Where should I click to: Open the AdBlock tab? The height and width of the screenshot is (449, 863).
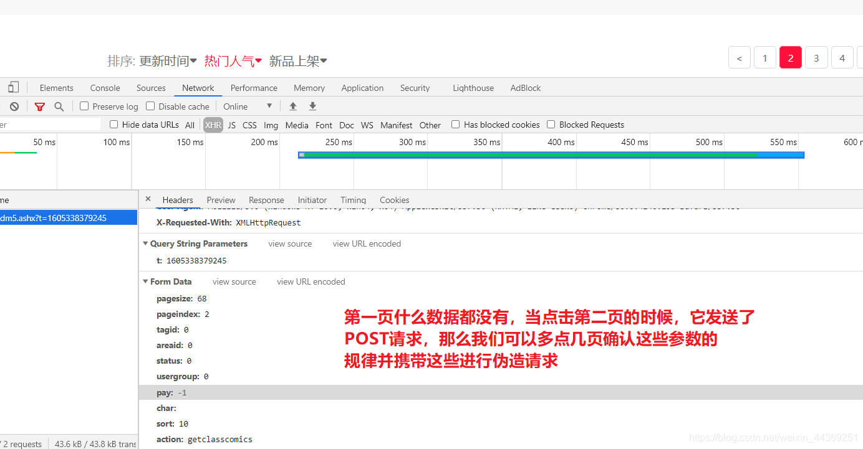click(x=526, y=88)
